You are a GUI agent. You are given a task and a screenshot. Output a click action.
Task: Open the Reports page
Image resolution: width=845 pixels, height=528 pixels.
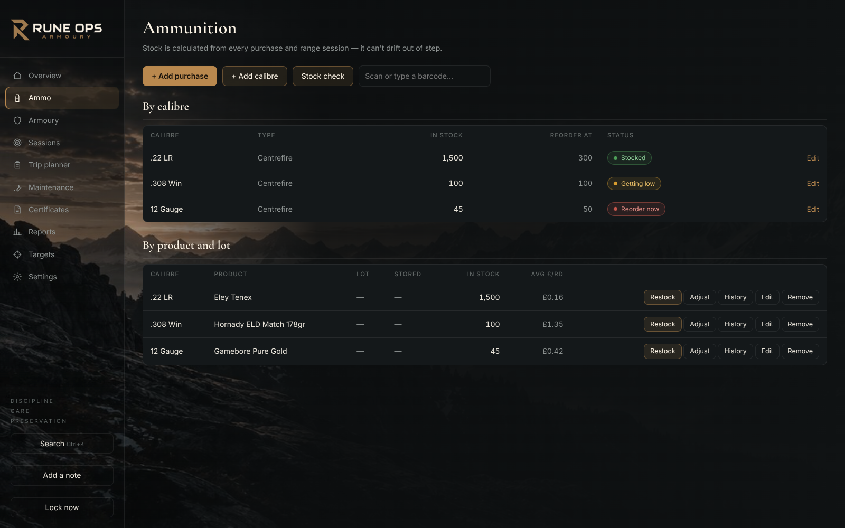(x=62, y=232)
